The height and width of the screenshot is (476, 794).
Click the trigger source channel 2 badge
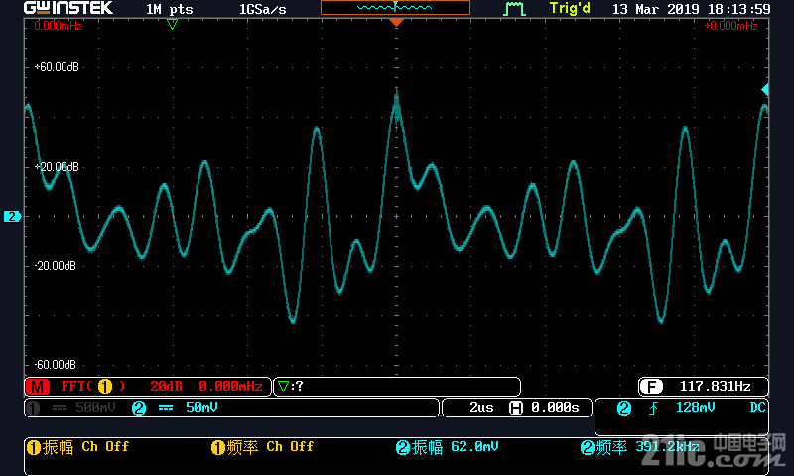pyautogui.click(x=624, y=408)
